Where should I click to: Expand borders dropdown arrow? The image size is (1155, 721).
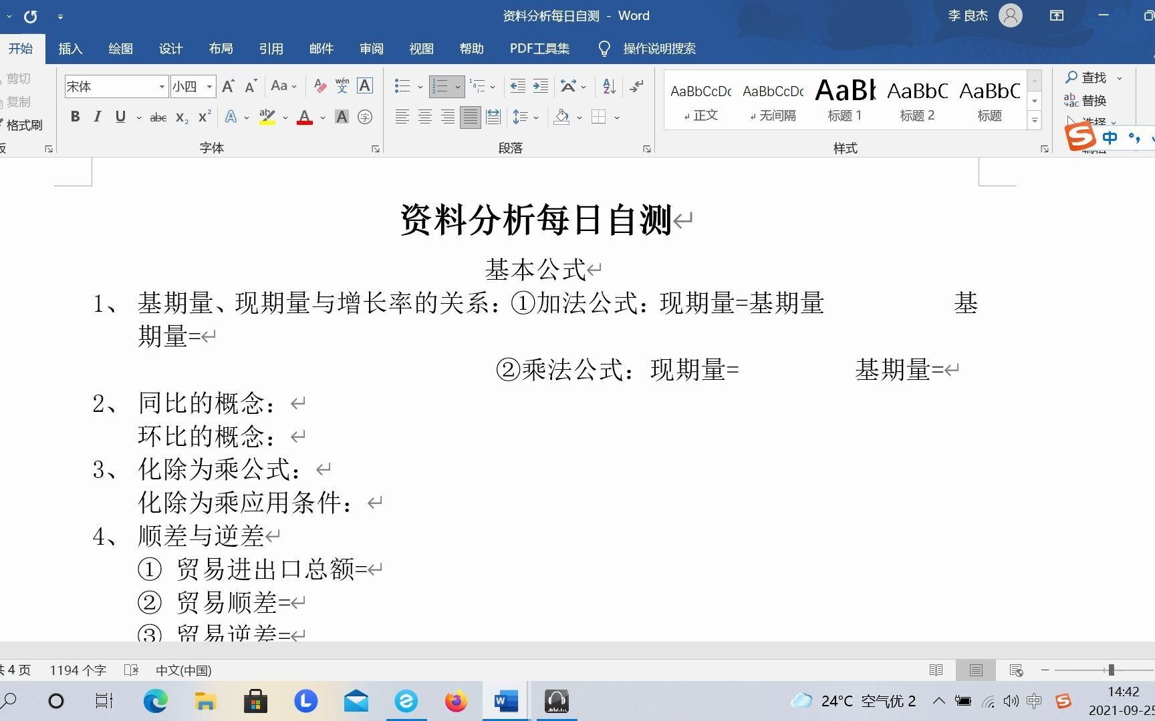point(617,118)
